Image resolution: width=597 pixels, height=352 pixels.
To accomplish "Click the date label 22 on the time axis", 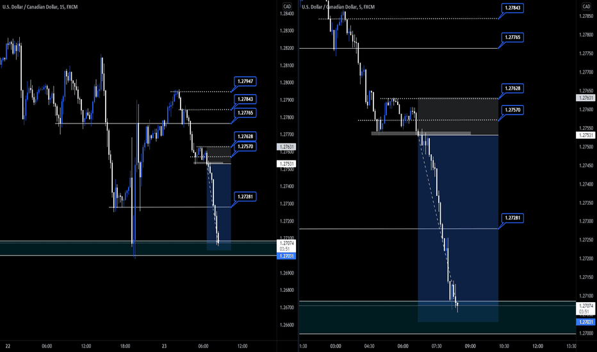I will pos(8,346).
